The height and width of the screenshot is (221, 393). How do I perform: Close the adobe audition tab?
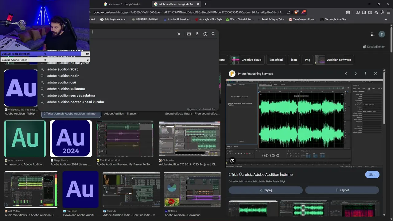click(198, 4)
